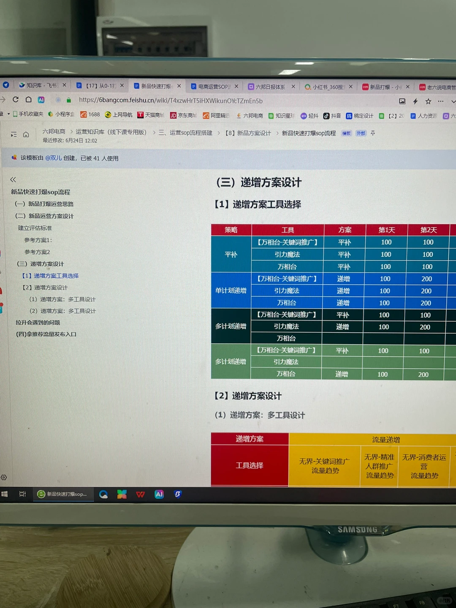The image size is (456, 608).
Task: Open the browser overflow menu with three dots
Action: [x=440, y=101]
